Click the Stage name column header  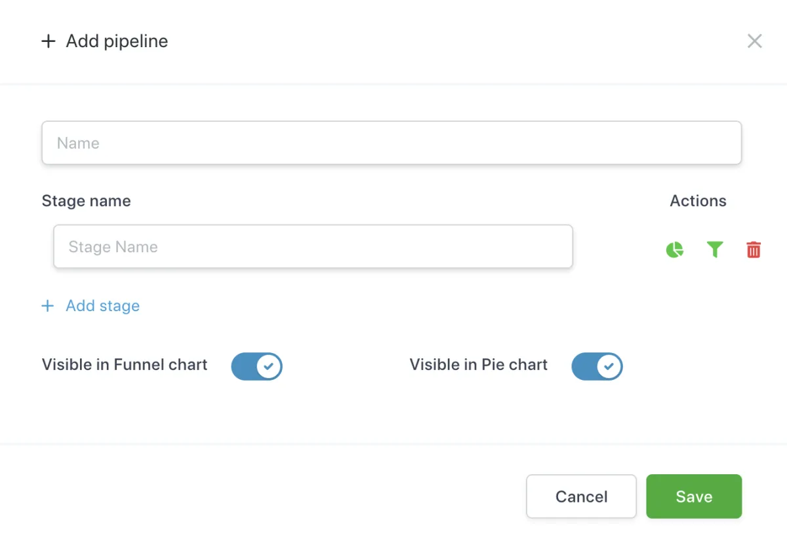point(86,201)
